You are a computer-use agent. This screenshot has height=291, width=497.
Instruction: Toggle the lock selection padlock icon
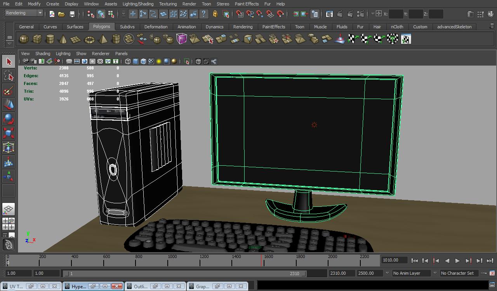pyautogui.click(x=215, y=14)
